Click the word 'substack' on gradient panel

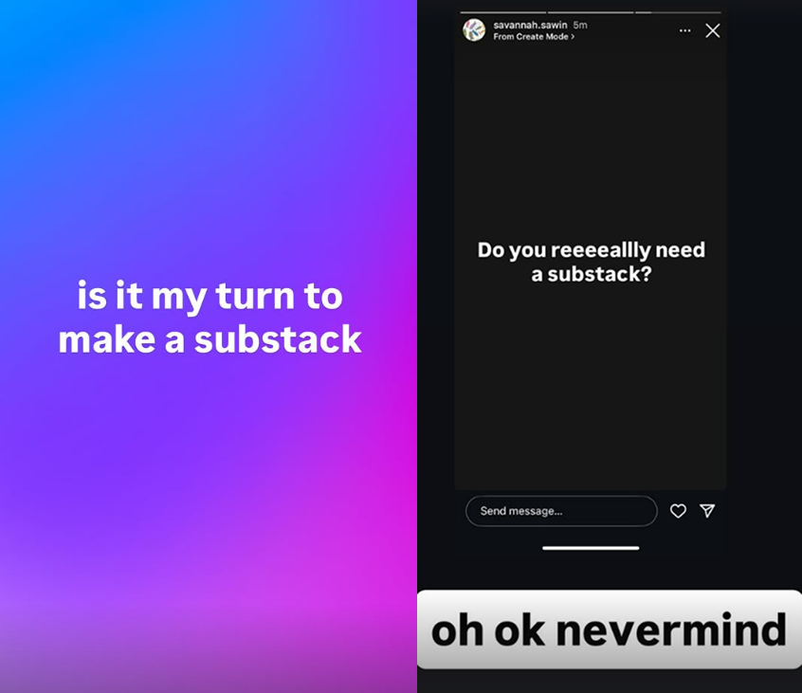click(x=278, y=339)
